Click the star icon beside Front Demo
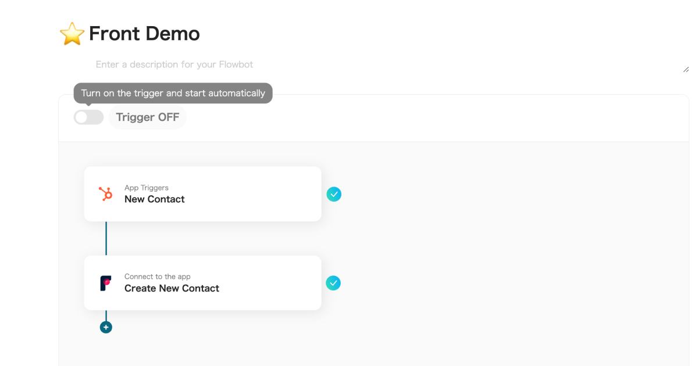Image resolution: width=698 pixels, height=366 pixels. point(72,34)
